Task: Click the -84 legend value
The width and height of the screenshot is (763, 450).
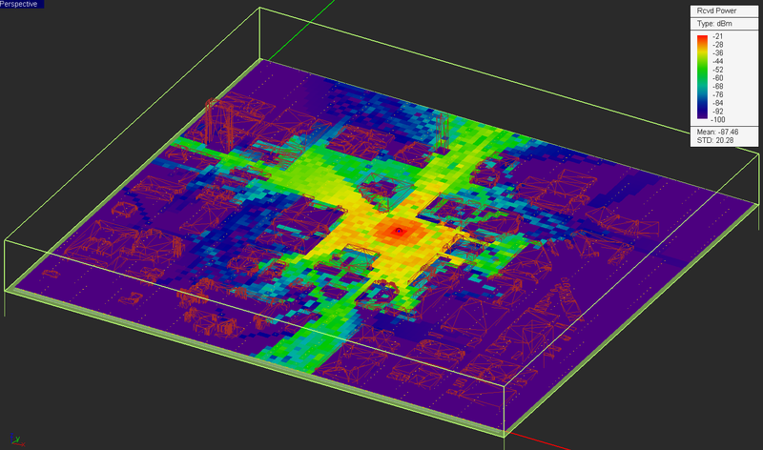Action: tap(718, 103)
